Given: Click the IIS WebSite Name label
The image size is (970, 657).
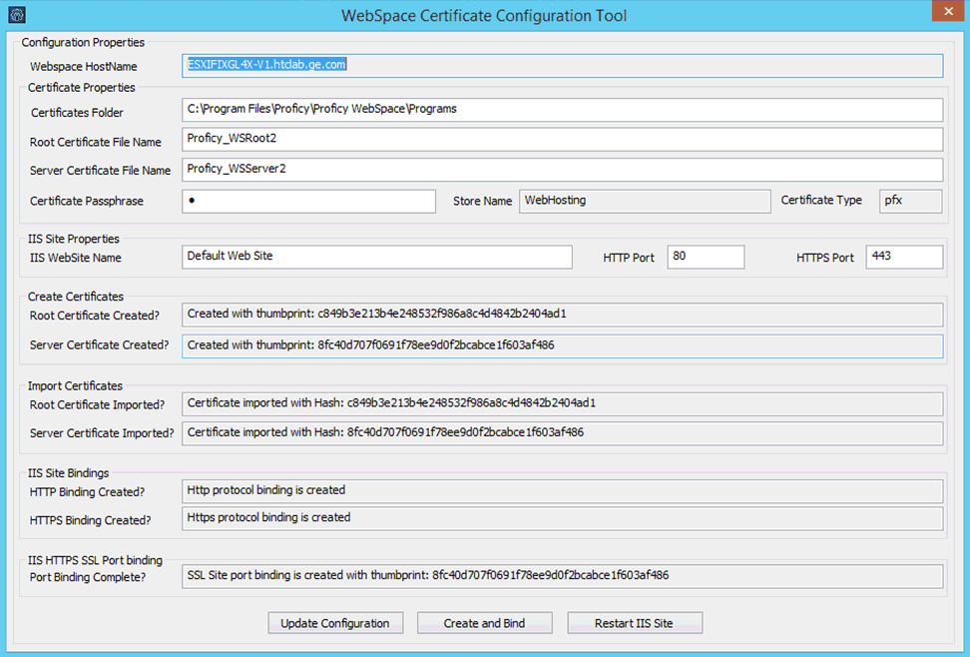Looking at the screenshot, I should point(76,258).
